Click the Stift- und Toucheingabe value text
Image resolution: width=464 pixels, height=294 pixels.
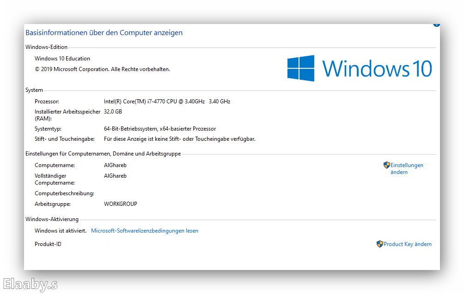click(x=179, y=139)
